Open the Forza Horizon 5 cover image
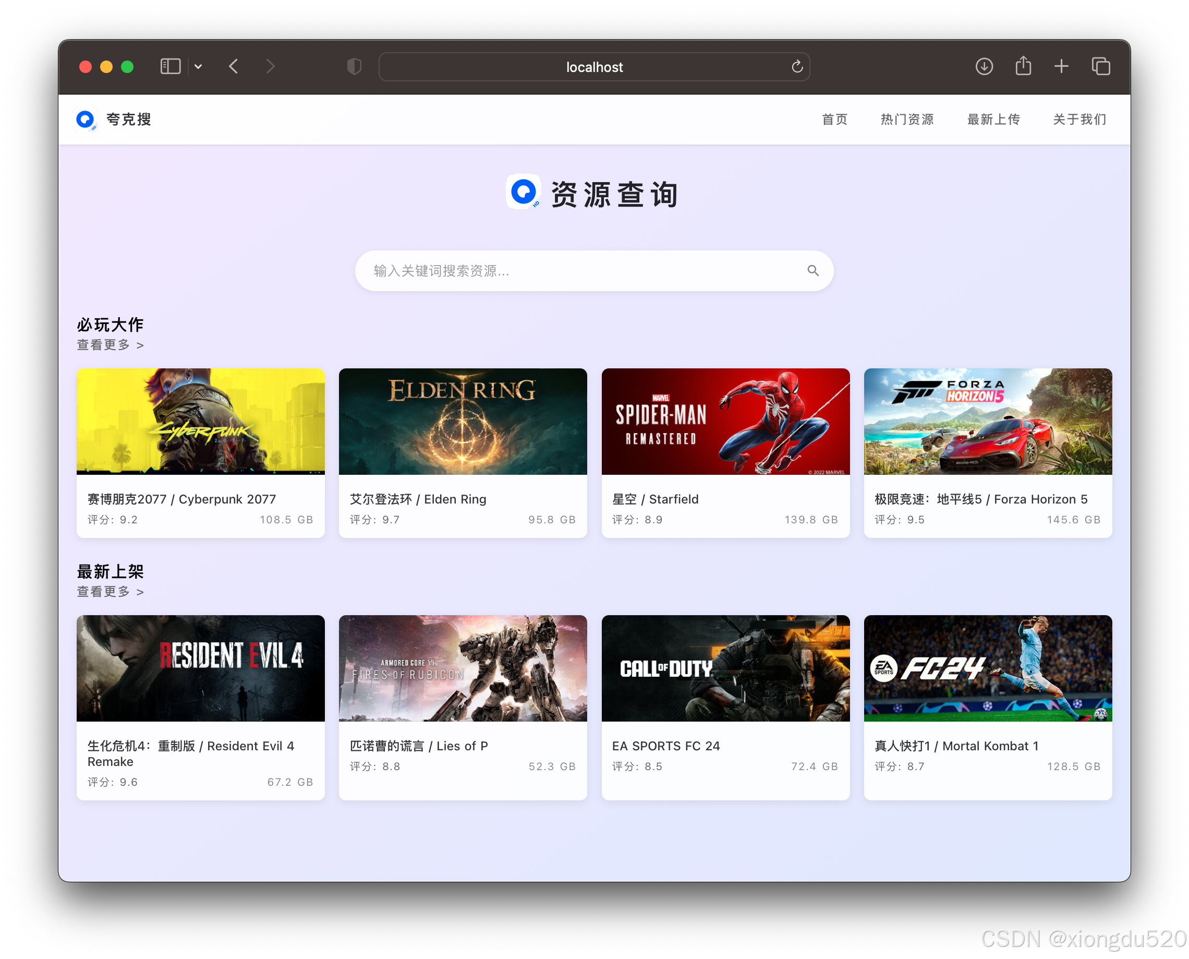The image size is (1189, 959). tap(988, 422)
